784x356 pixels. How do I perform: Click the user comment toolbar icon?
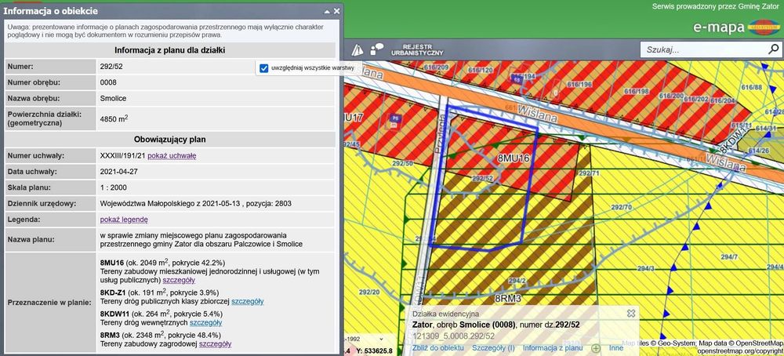[376, 49]
